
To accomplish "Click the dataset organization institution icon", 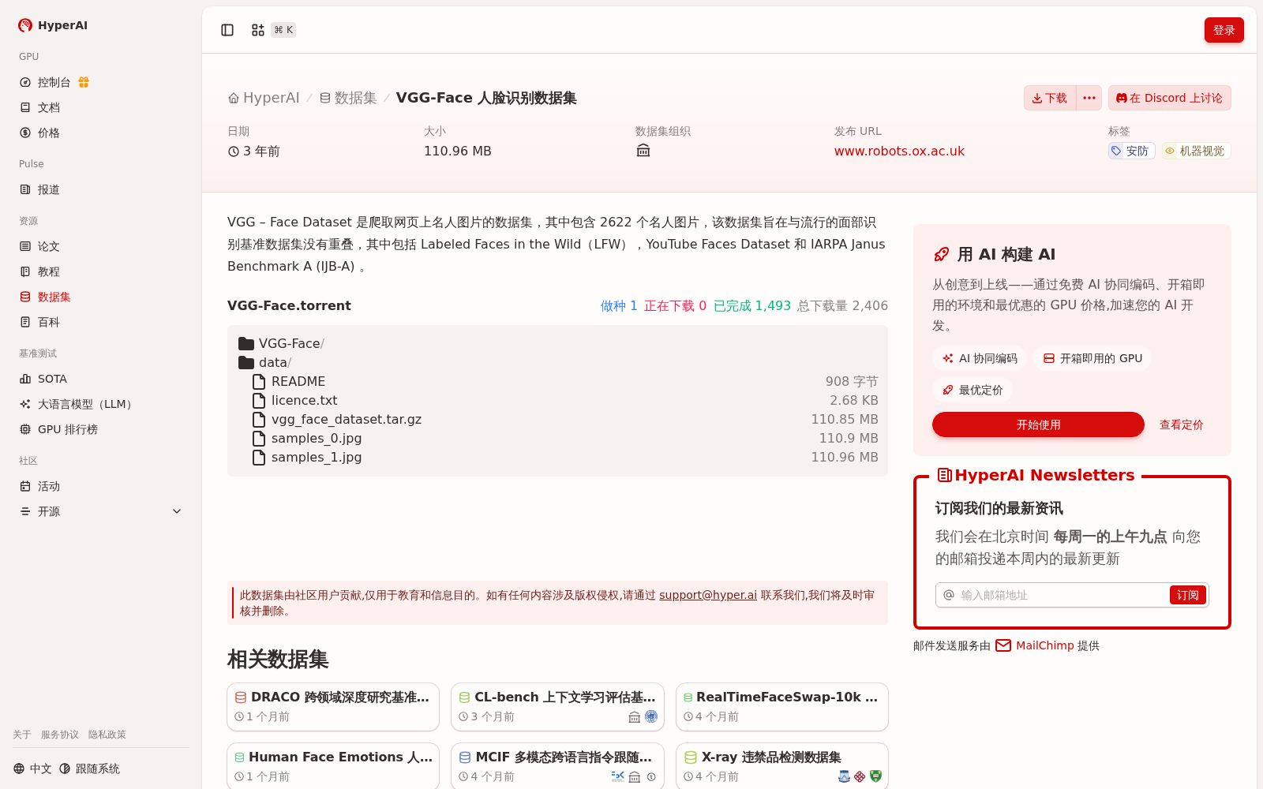I will click(x=643, y=151).
